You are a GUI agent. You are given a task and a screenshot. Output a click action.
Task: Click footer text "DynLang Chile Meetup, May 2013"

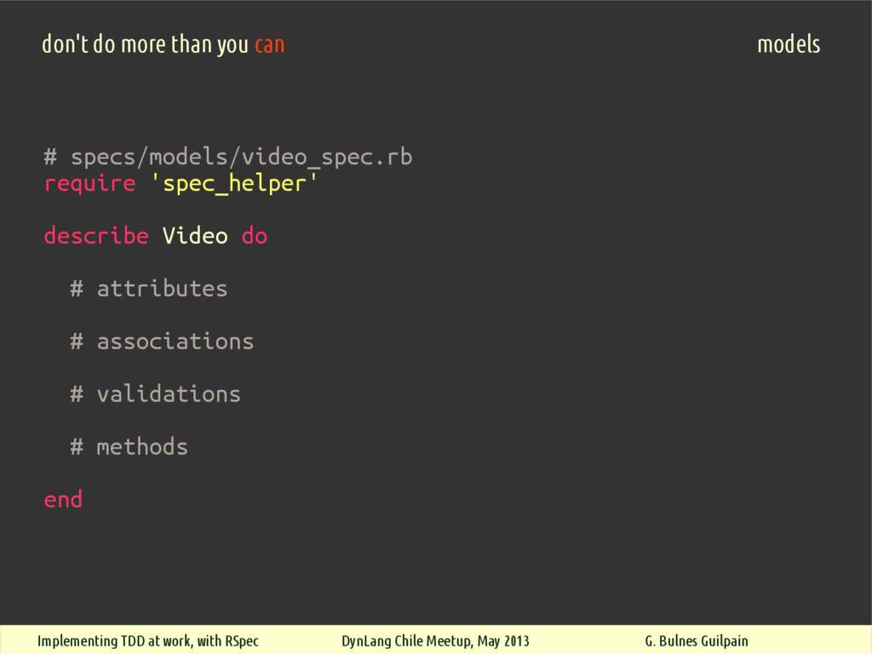coord(435,641)
